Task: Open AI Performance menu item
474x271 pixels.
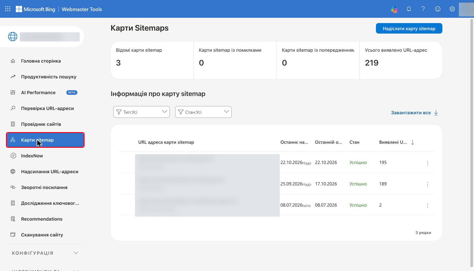Action: coord(45,93)
